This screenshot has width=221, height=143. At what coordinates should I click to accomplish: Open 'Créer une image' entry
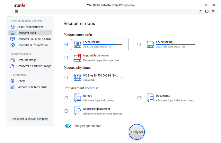tap(30, 60)
